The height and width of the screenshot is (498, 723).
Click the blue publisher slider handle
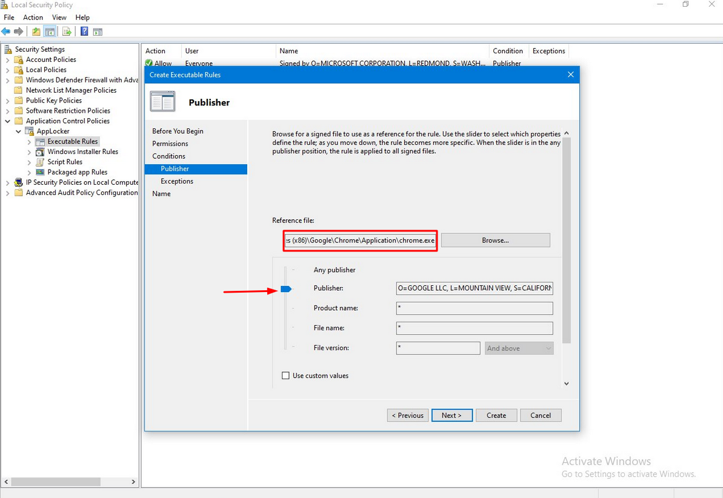[286, 289]
